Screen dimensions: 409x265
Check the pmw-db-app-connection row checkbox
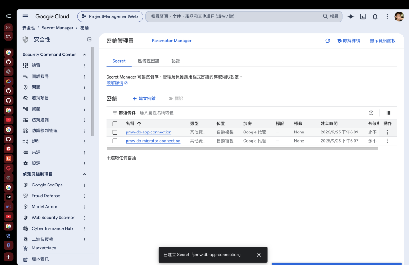point(115,132)
